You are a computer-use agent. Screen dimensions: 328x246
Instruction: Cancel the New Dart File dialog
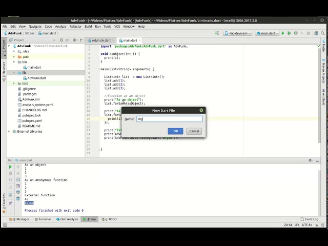click(x=194, y=131)
